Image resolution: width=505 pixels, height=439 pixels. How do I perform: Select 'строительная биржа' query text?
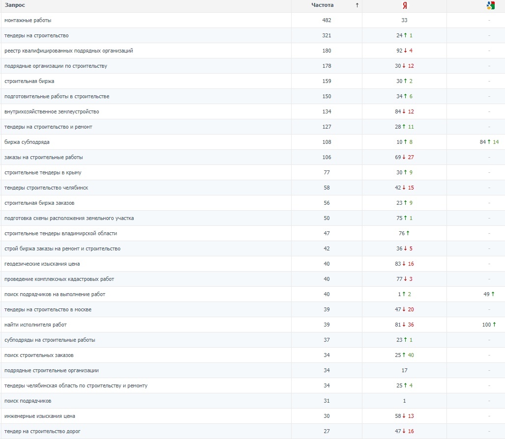(30, 81)
